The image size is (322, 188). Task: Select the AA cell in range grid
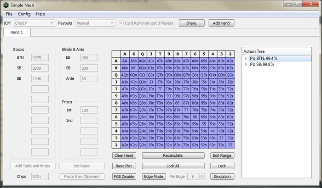(125, 61)
